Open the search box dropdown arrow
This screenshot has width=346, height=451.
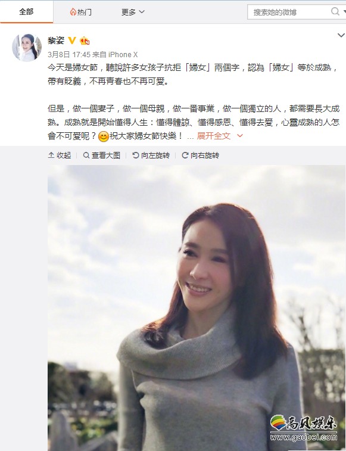(344, 12)
